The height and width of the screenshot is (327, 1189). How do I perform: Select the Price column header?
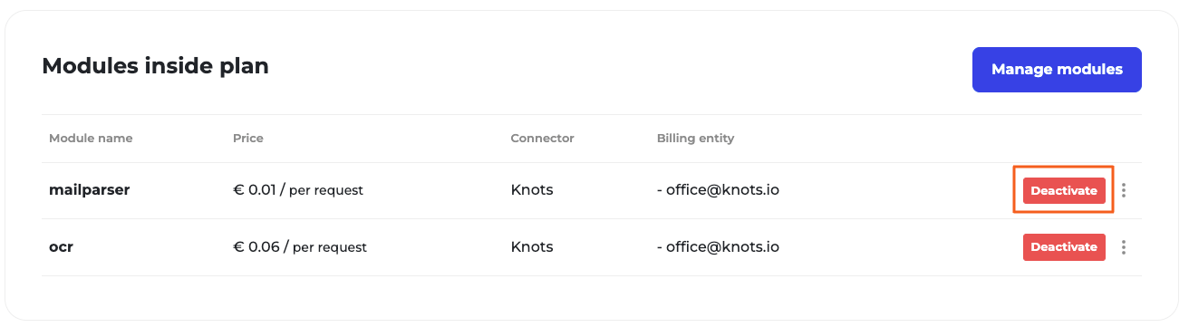pyautogui.click(x=248, y=139)
